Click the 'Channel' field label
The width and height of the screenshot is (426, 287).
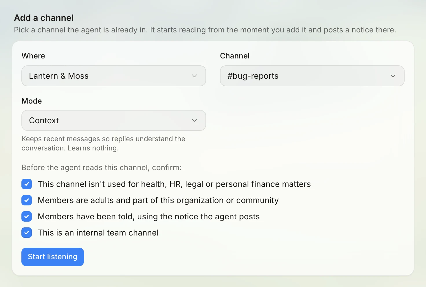pos(235,56)
